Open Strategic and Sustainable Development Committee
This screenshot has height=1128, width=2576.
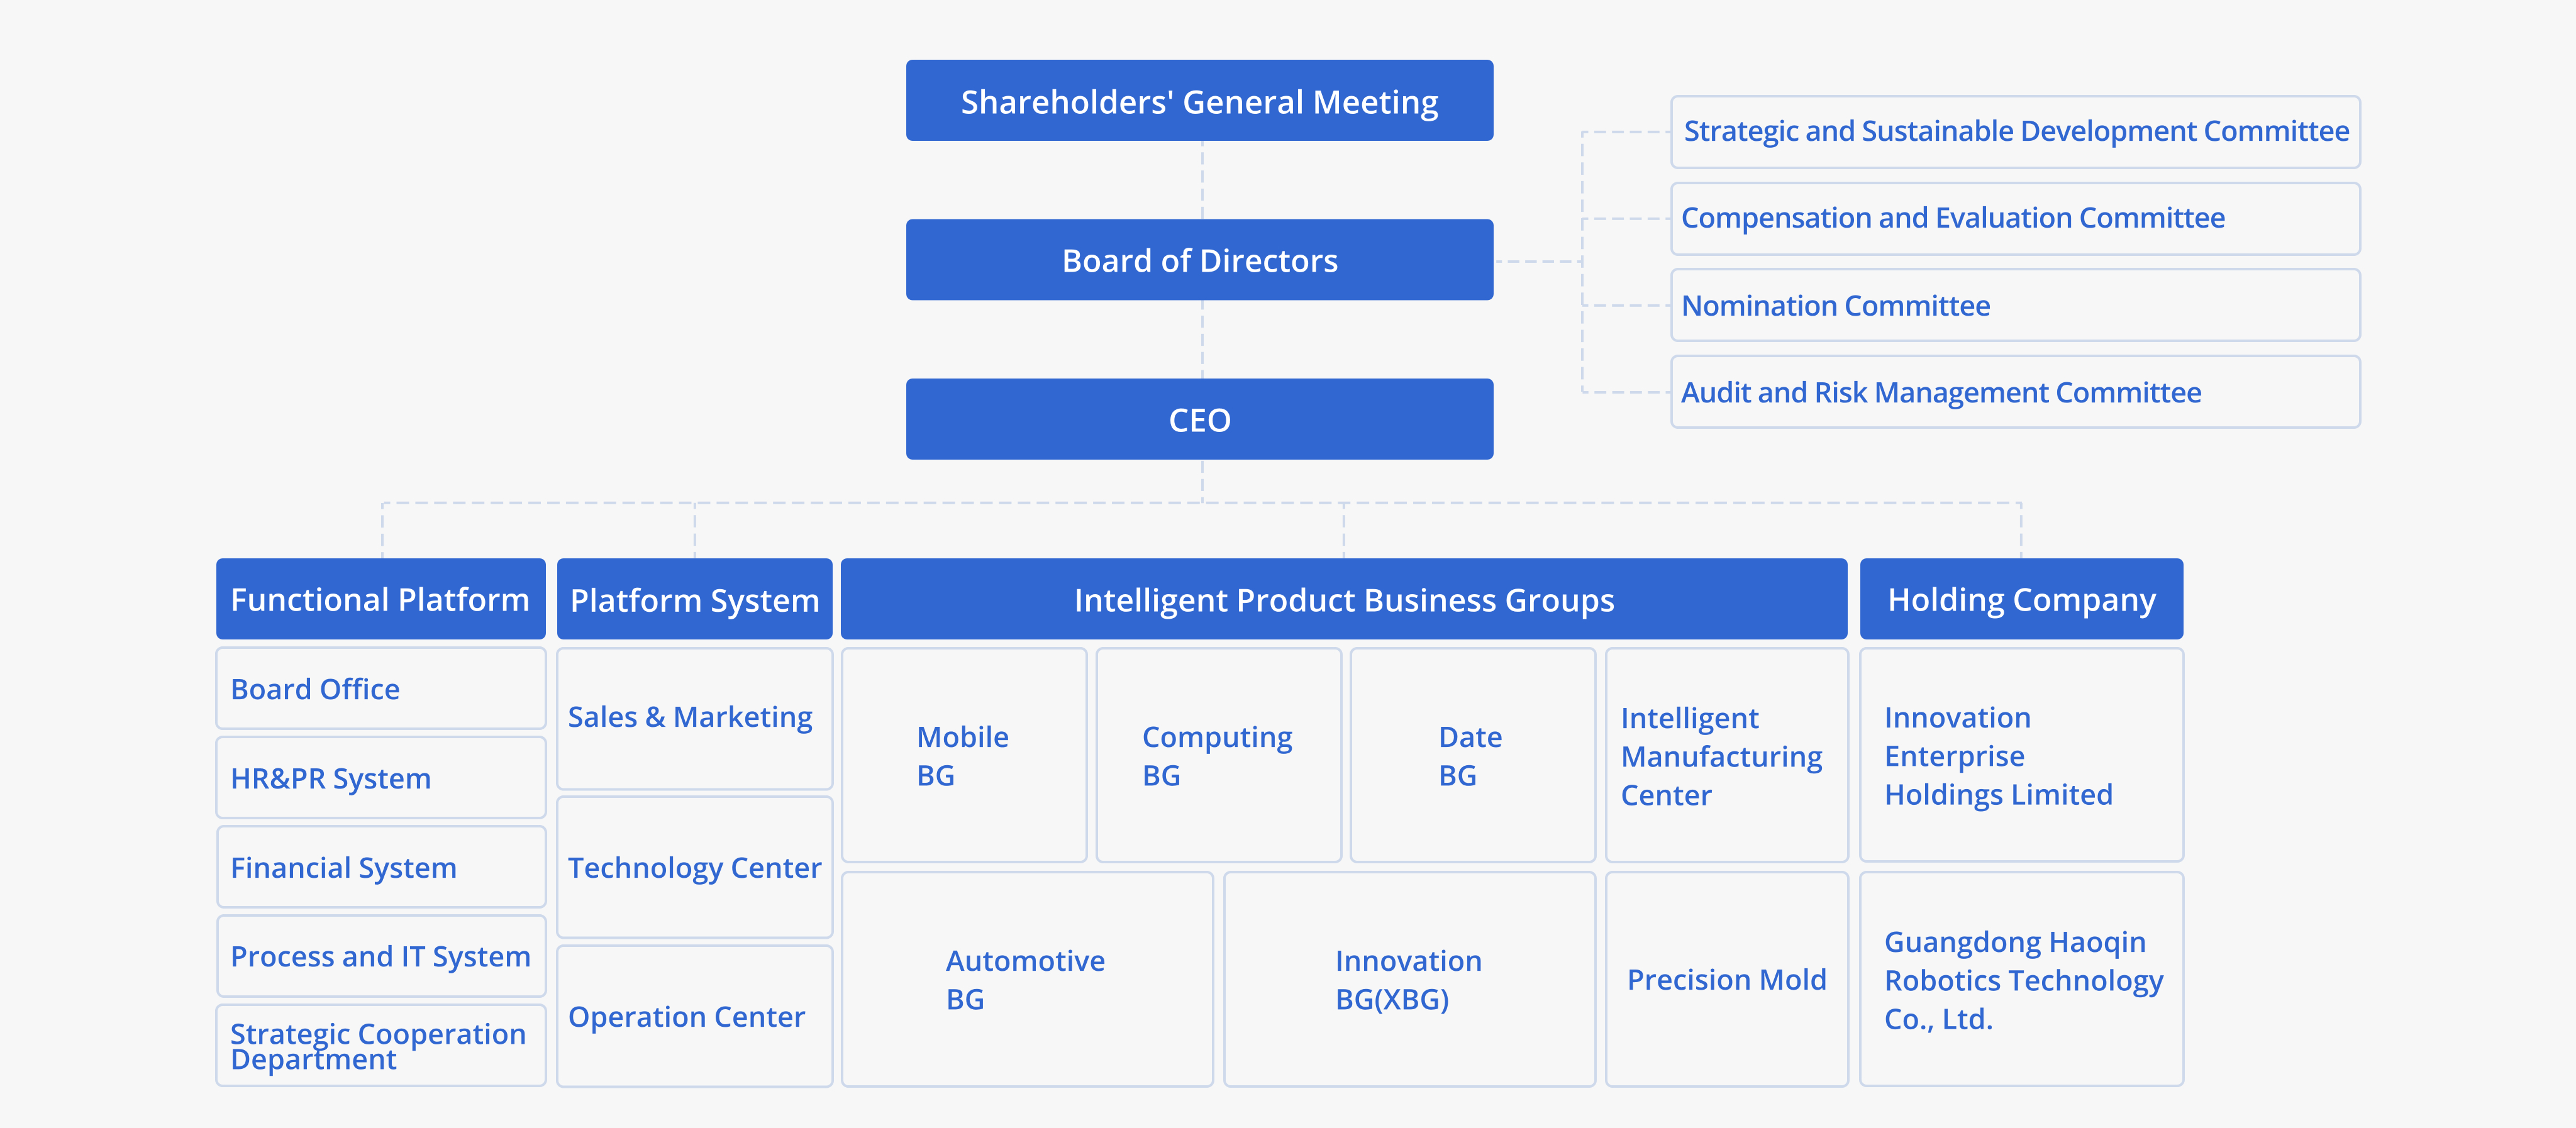[x=2015, y=132]
